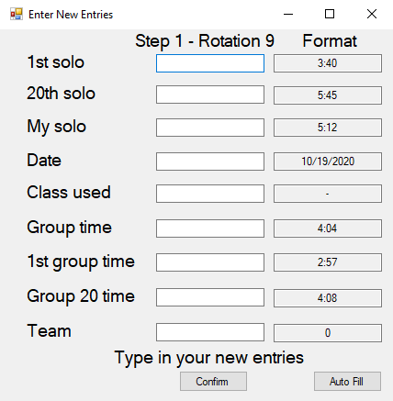This screenshot has height=401, width=393.
Task: Select the 5:45 format value
Action: coord(328,95)
